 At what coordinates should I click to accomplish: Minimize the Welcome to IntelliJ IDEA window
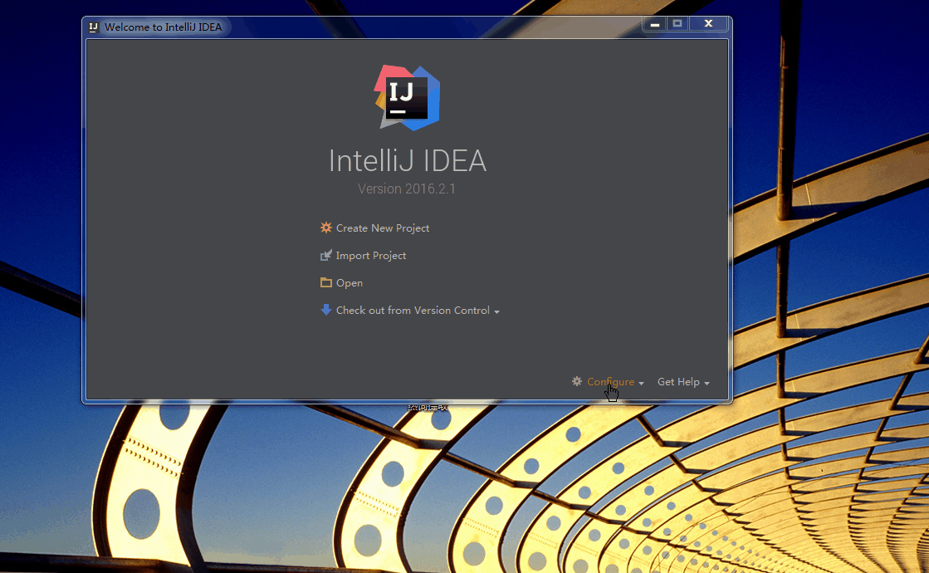(655, 25)
